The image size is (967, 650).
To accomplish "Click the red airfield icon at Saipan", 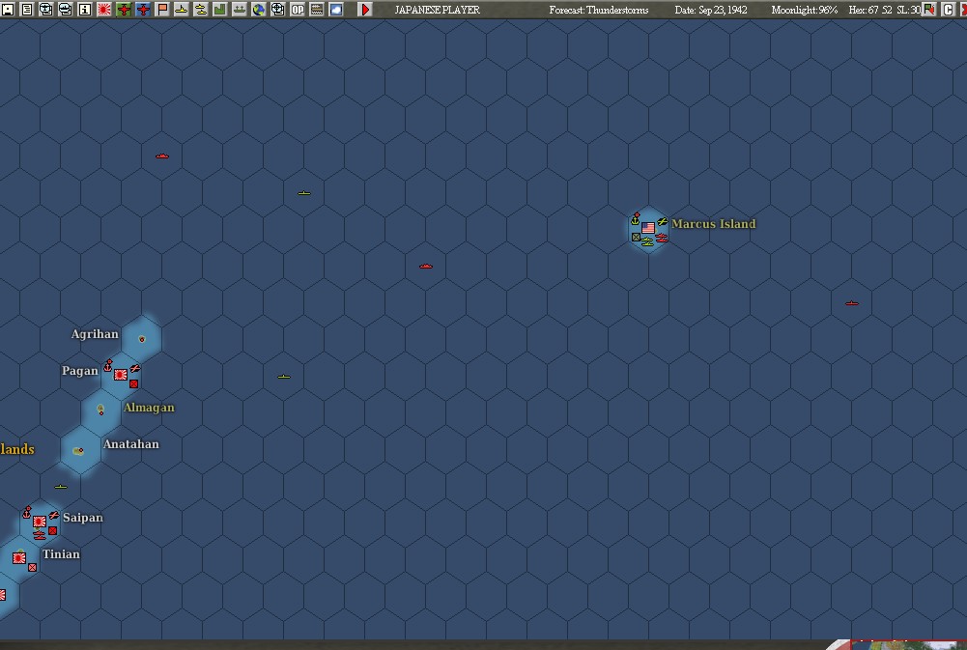I will (x=54, y=515).
